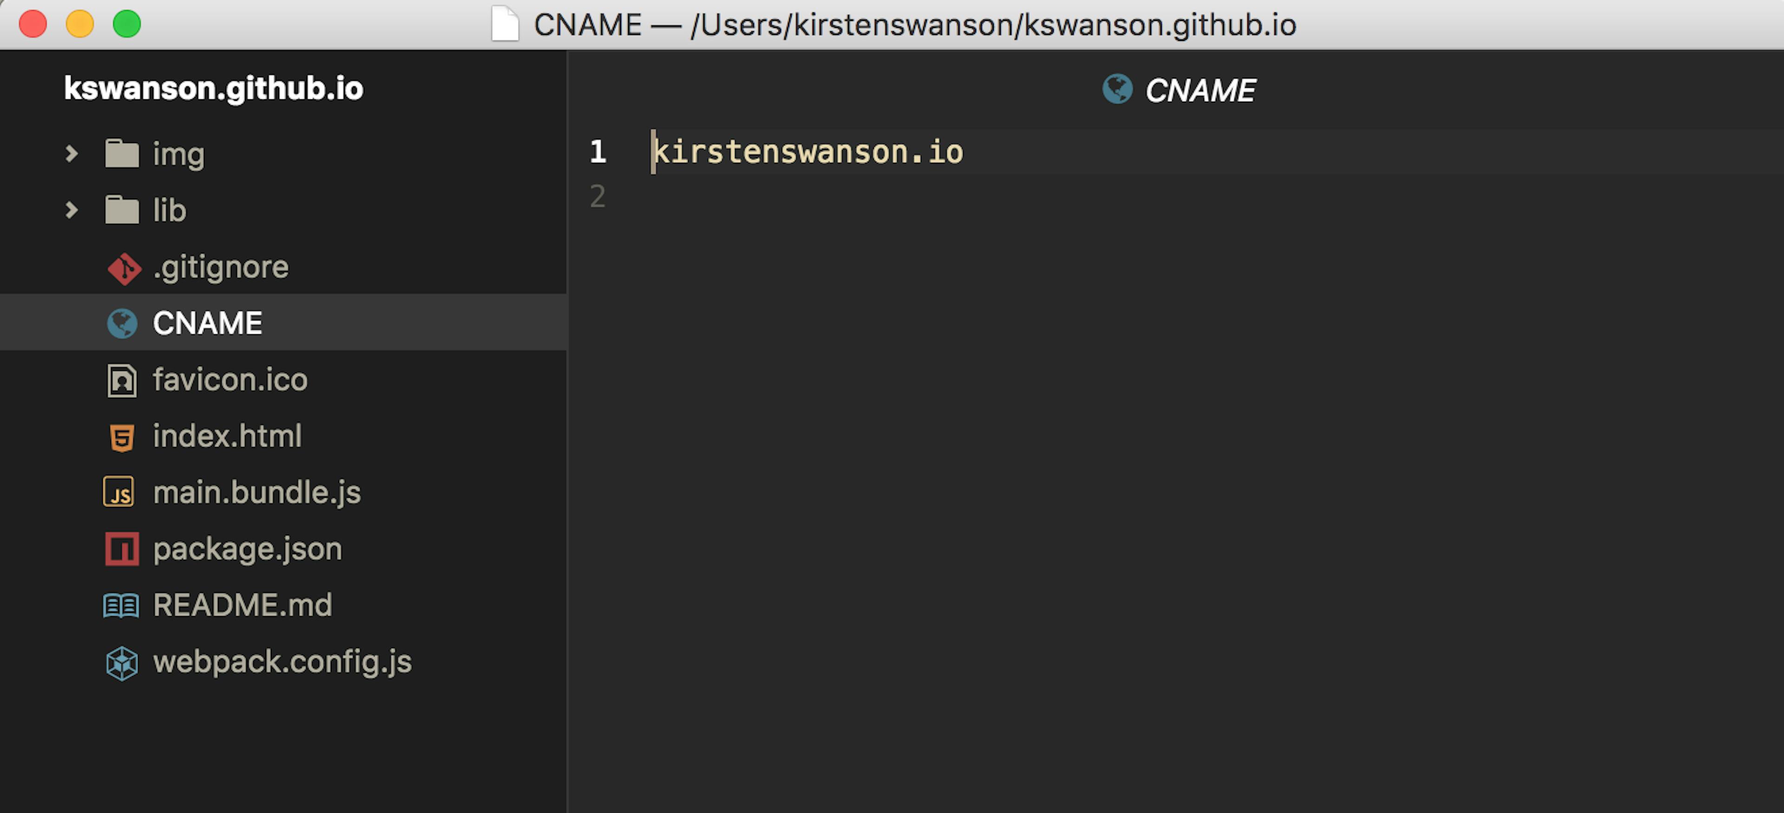Screen dimensions: 1784x813
Task: Click the green full-screen window button
Action: pyautogui.click(x=127, y=24)
